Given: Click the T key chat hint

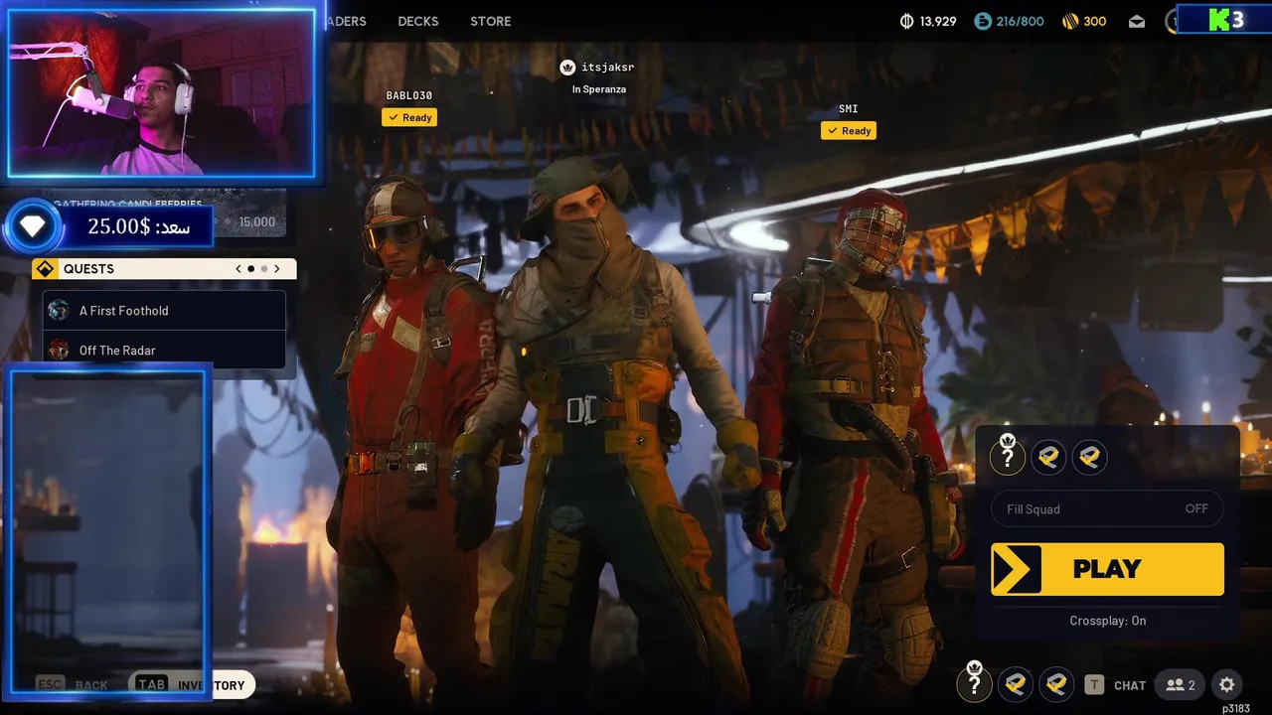Looking at the screenshot, I should click(x=1094, y=684).
